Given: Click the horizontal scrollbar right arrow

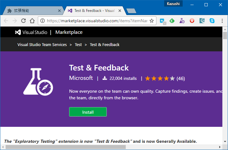Looking at the screenshot, I should point(220,147).
